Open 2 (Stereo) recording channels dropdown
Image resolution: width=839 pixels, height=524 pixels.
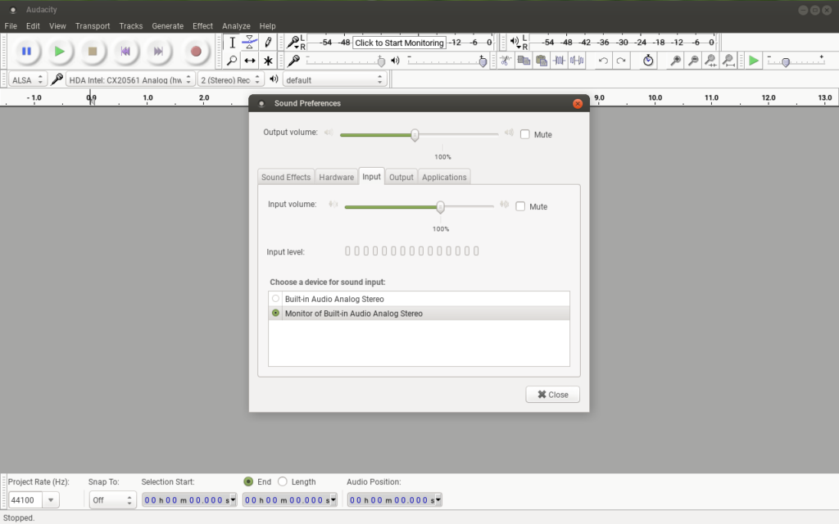[x=230, y=79]
